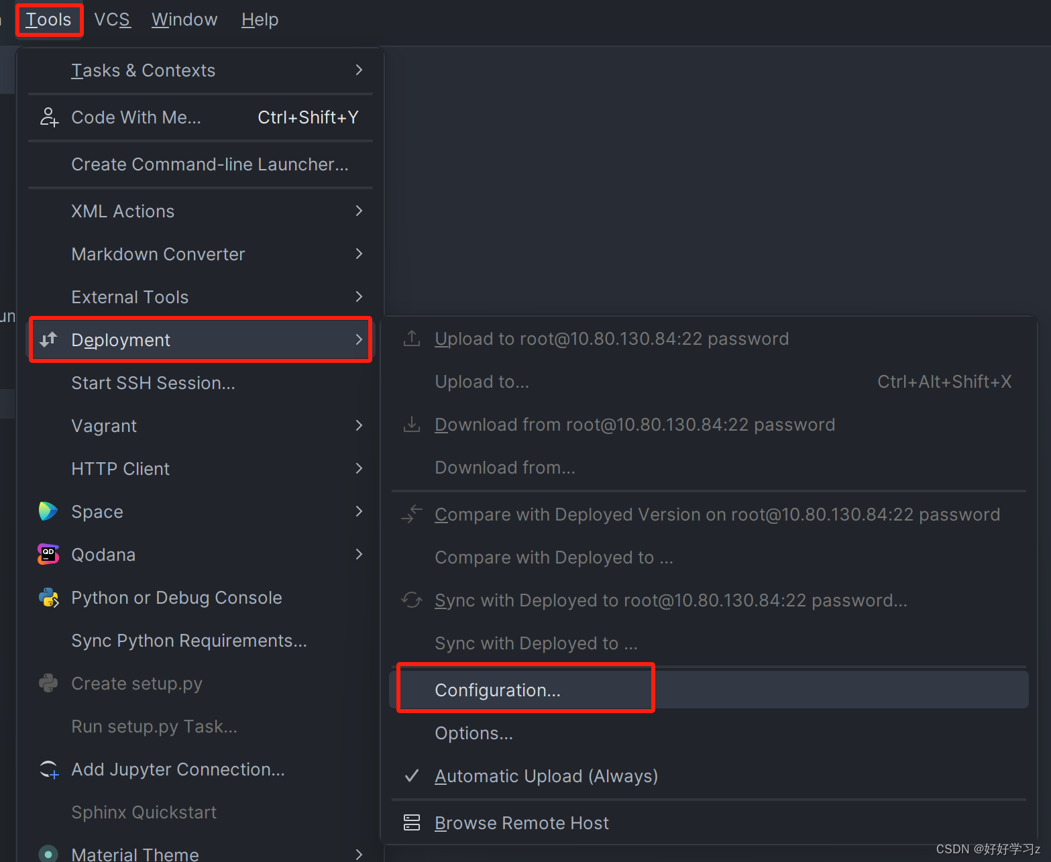Viewport: 1051px width, 862px height.
Task: Select Sync with Deployed to ... entry
Action: click(x=709, y=643)
